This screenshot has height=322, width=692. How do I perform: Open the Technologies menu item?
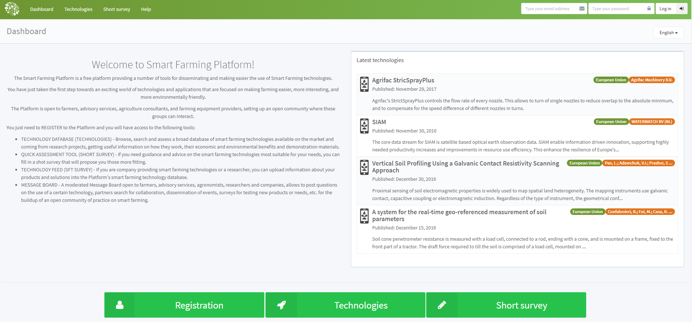pyautogui.click(x=78, y=9)
